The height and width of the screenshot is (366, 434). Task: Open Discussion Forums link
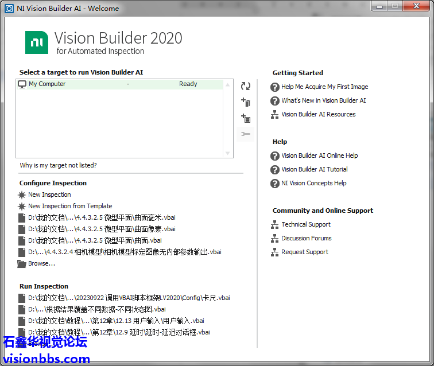[306, 238]
